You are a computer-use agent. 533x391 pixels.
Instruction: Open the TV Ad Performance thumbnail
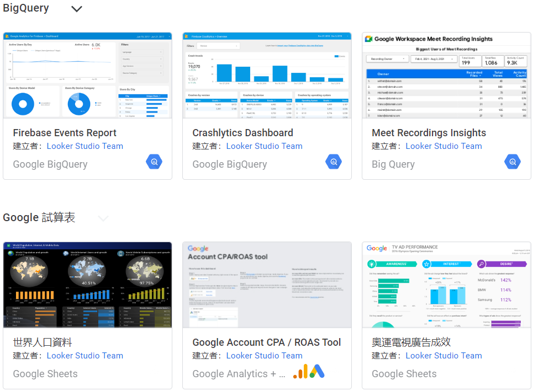446,285
